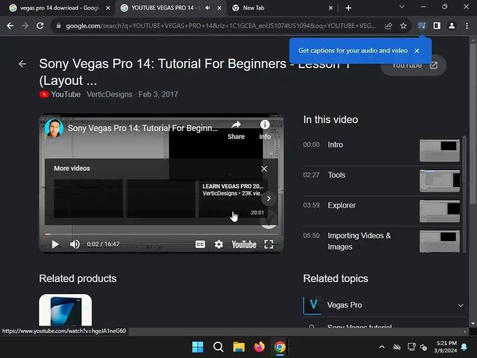Screen dimensions: 477x358
Task: Click the Intro chapter thumbnail
Action: [440, 151]
